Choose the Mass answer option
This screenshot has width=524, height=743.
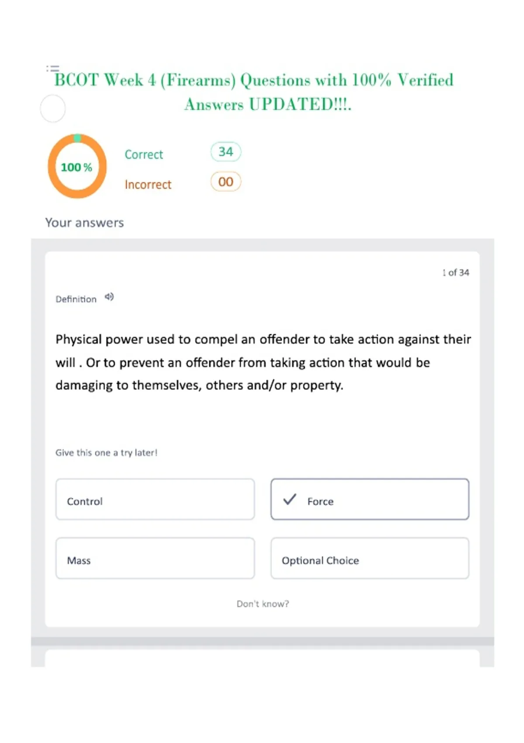pos(155,558)
